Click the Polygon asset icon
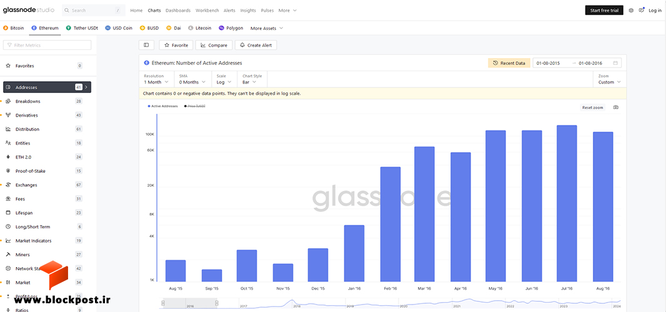 (x=221, y=28)
